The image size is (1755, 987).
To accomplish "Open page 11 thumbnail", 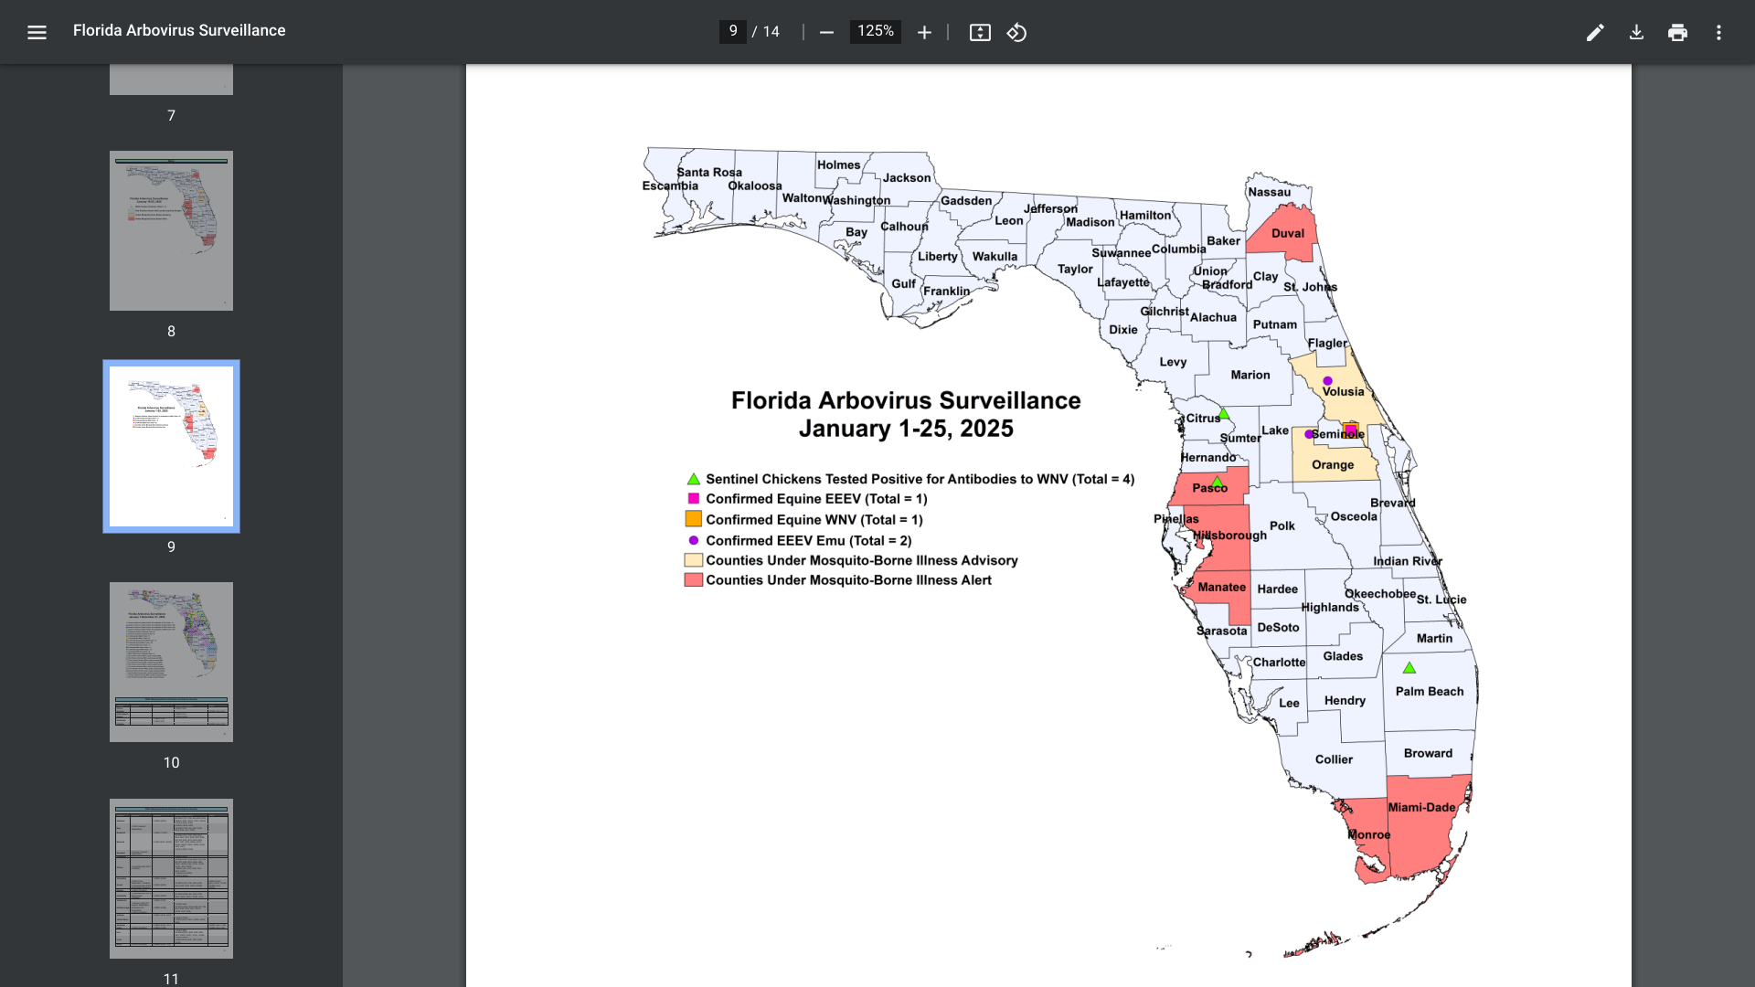I will (171, 878).
